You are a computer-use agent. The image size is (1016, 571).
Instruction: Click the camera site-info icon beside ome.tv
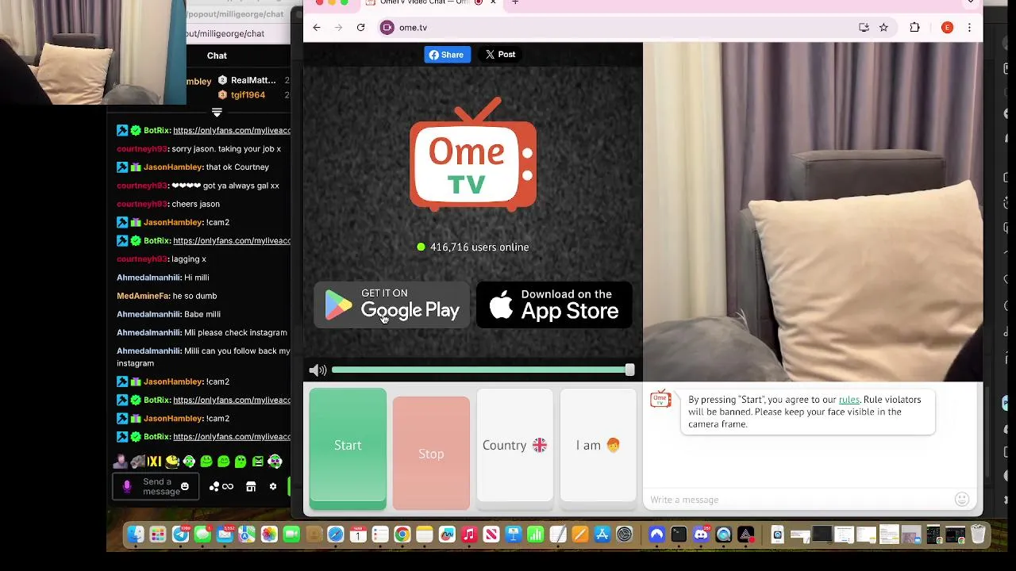click(x=387, y=28)
